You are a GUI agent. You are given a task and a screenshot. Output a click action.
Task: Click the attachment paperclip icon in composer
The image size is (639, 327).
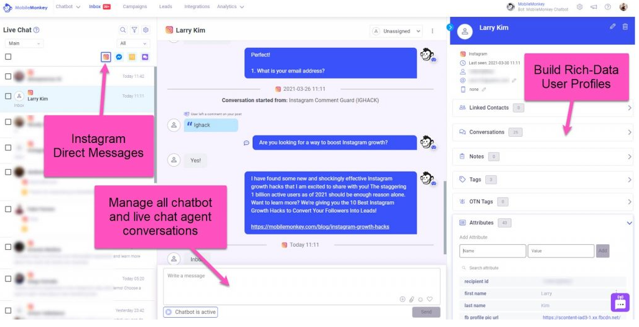tap(411, 299)
